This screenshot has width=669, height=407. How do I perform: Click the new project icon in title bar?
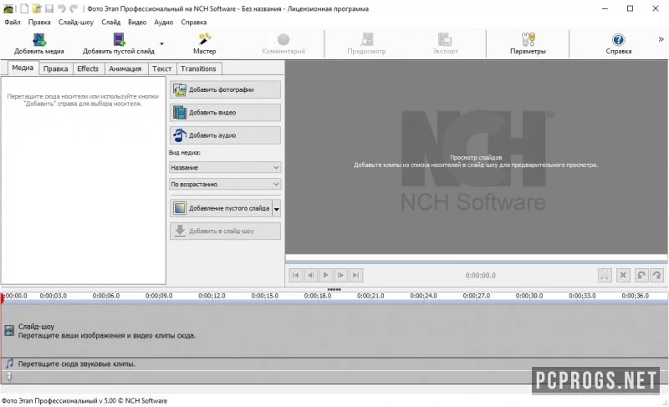point(25,8)
